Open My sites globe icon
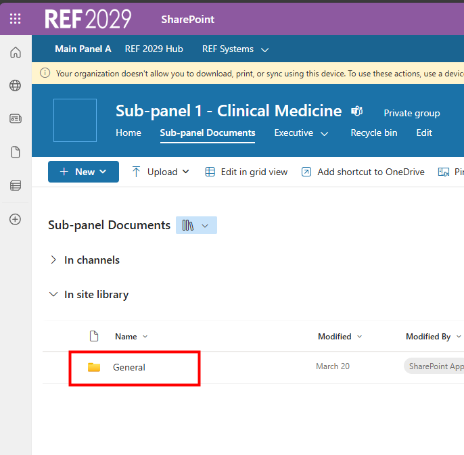Screen dimensions: 464x455 click(x=15, y=85)
